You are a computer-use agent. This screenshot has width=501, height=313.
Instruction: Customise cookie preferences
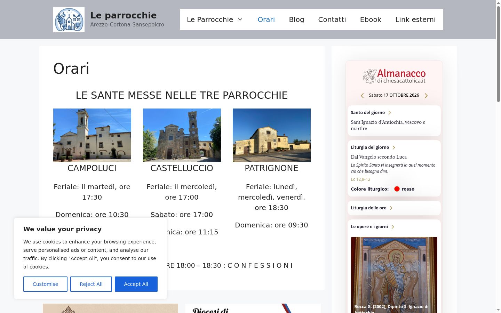(x=45, y=284)
